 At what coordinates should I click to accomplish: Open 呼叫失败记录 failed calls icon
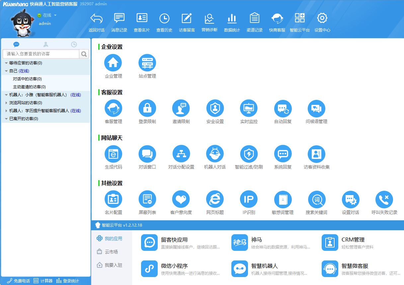pos(384,199)
